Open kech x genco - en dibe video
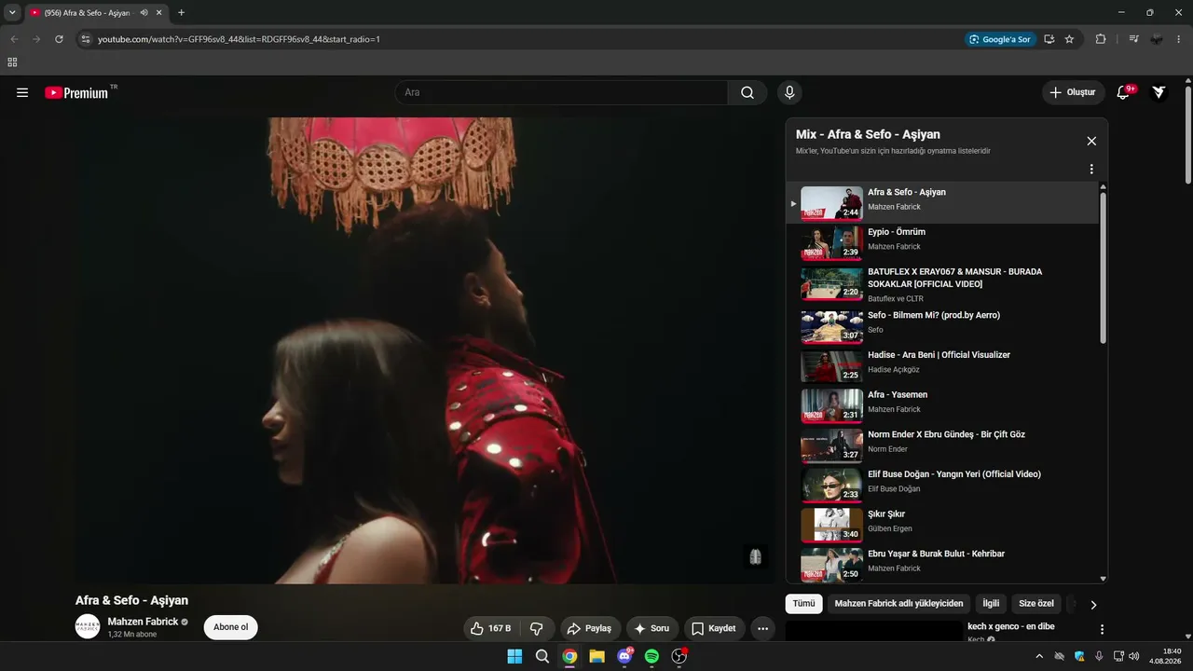This screenshot has width=1193, height=671. pos(1010,626)
